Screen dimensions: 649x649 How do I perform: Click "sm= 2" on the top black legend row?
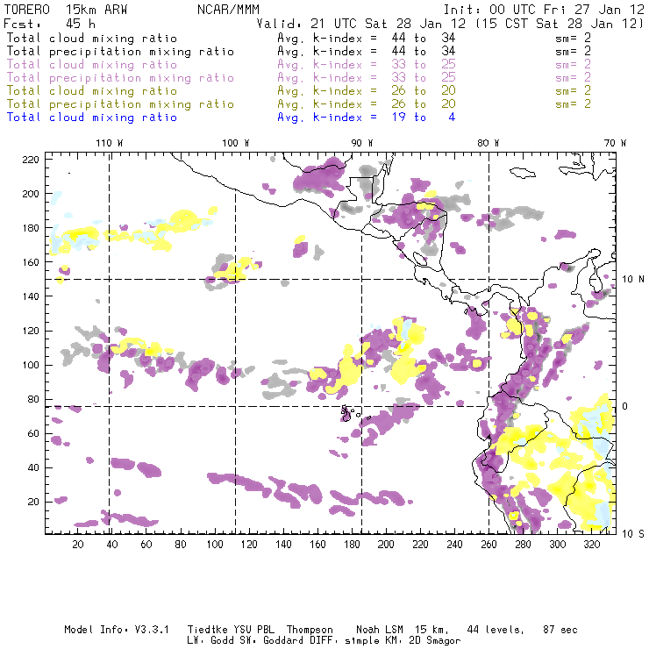point(573,38)
